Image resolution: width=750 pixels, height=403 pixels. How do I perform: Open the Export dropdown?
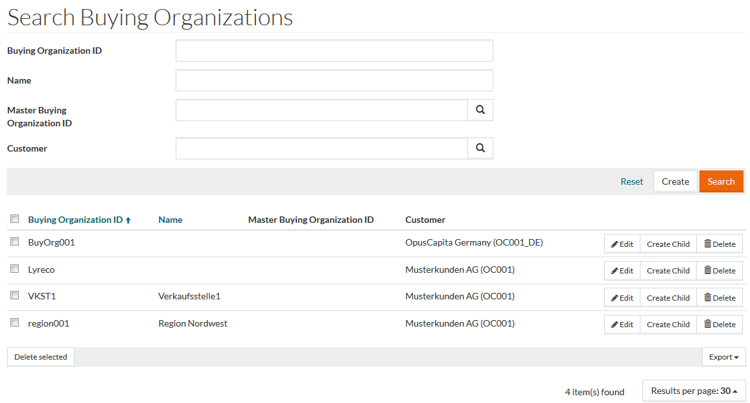tap(723, 357)
